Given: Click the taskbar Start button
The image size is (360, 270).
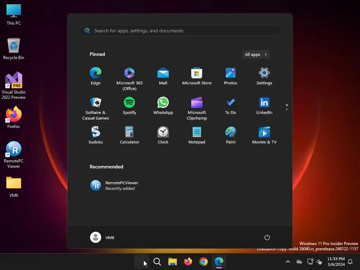Looking at the screenshot, I should tap(141, 262).
